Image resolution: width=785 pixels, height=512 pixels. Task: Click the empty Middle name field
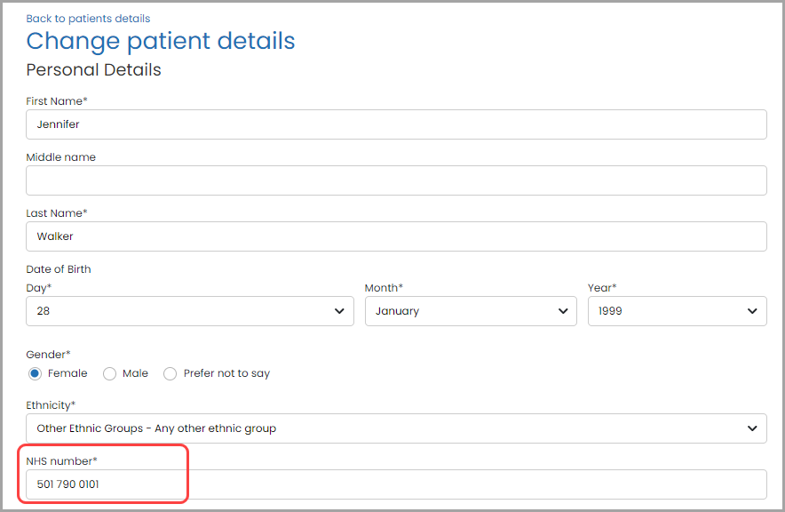(397, 180)
